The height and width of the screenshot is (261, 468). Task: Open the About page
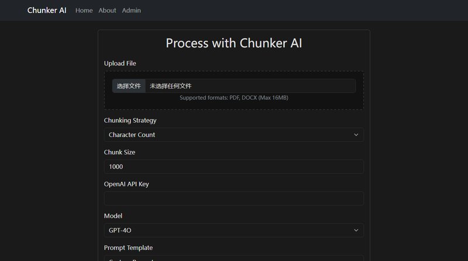107,11
